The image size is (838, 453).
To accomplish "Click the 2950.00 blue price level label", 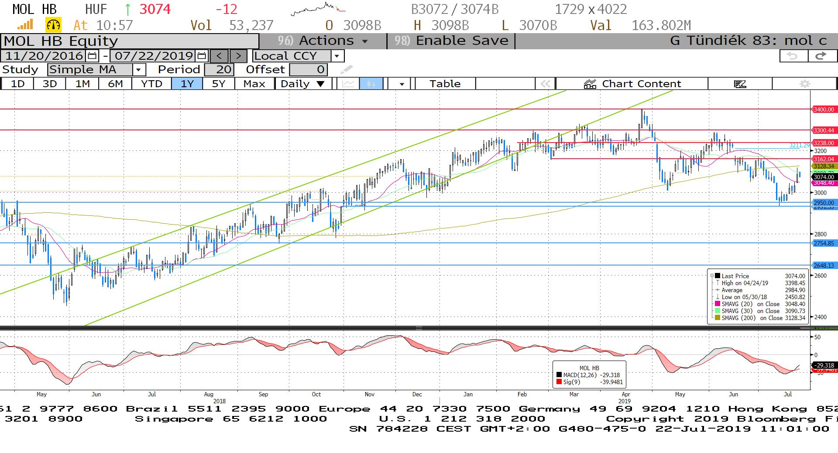I will coord(824,203).
